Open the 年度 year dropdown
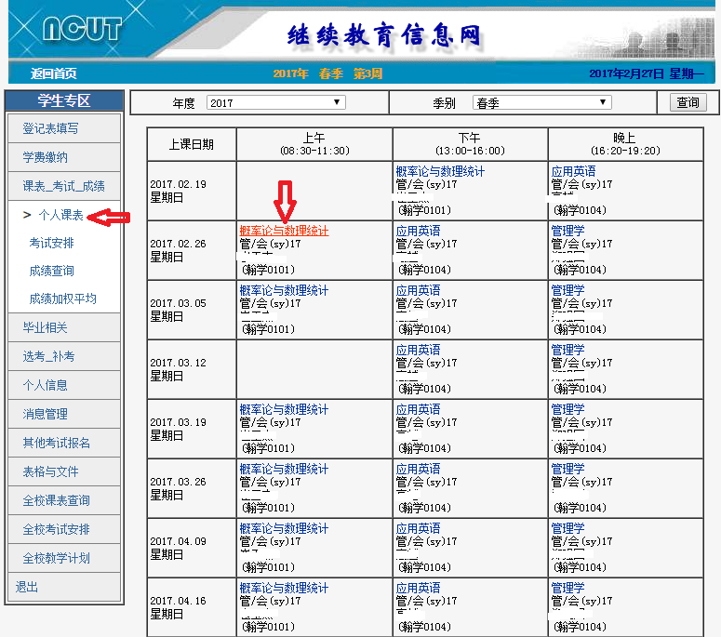 tap(275, 103)
